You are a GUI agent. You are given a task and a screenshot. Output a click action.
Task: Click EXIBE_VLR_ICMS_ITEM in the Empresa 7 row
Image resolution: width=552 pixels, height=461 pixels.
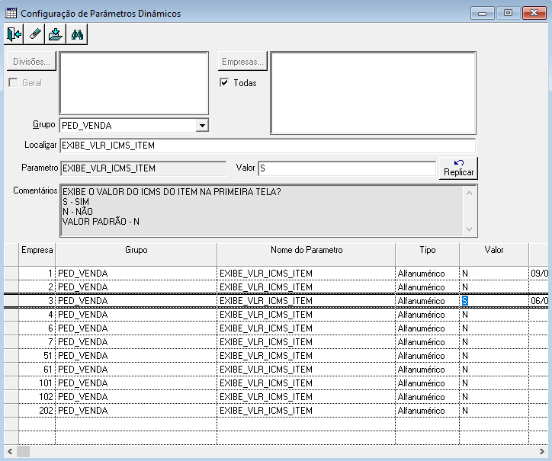pyautogui.click(x=266, y=342)
